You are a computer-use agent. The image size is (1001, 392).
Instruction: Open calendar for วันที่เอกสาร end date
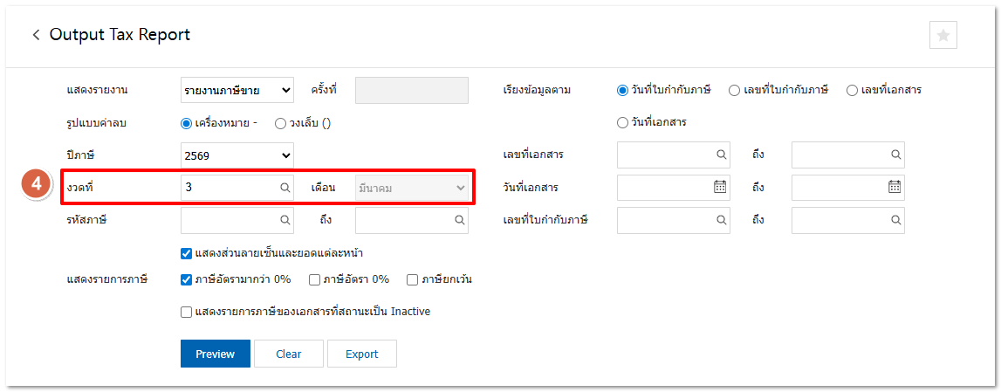point(895,187)
